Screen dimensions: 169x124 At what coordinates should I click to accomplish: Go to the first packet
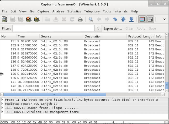click(x=123, y=19)
